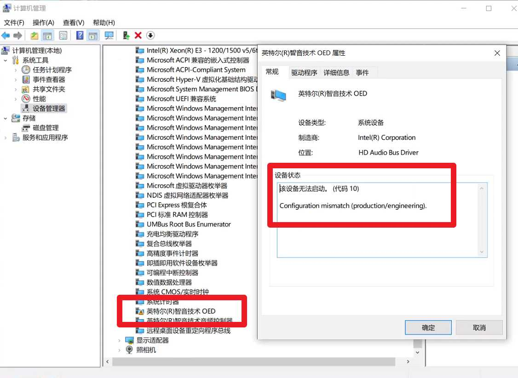
Task: Switch to the 驱动程序 tab
Action: pyautogui.click(x=304, y=73)
